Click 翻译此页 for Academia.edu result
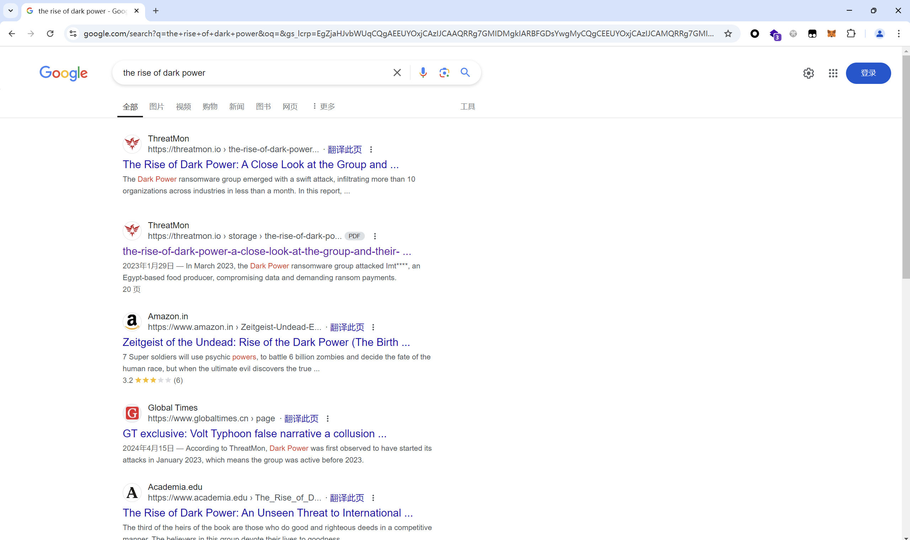Image resolution: width=910 pixels, height=540 pixels. tap(346, 498)
